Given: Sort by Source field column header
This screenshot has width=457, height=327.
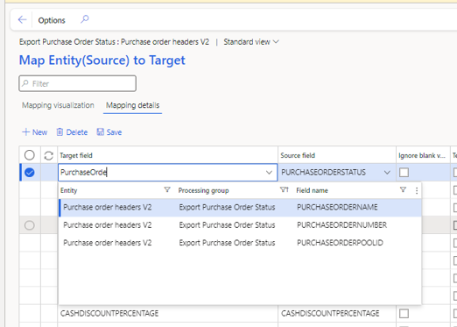Looking at the screenshot, I should [x=298, y=155].
